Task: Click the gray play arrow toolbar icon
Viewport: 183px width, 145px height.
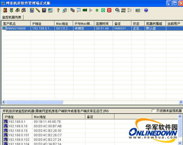Action: click(91, 10)
